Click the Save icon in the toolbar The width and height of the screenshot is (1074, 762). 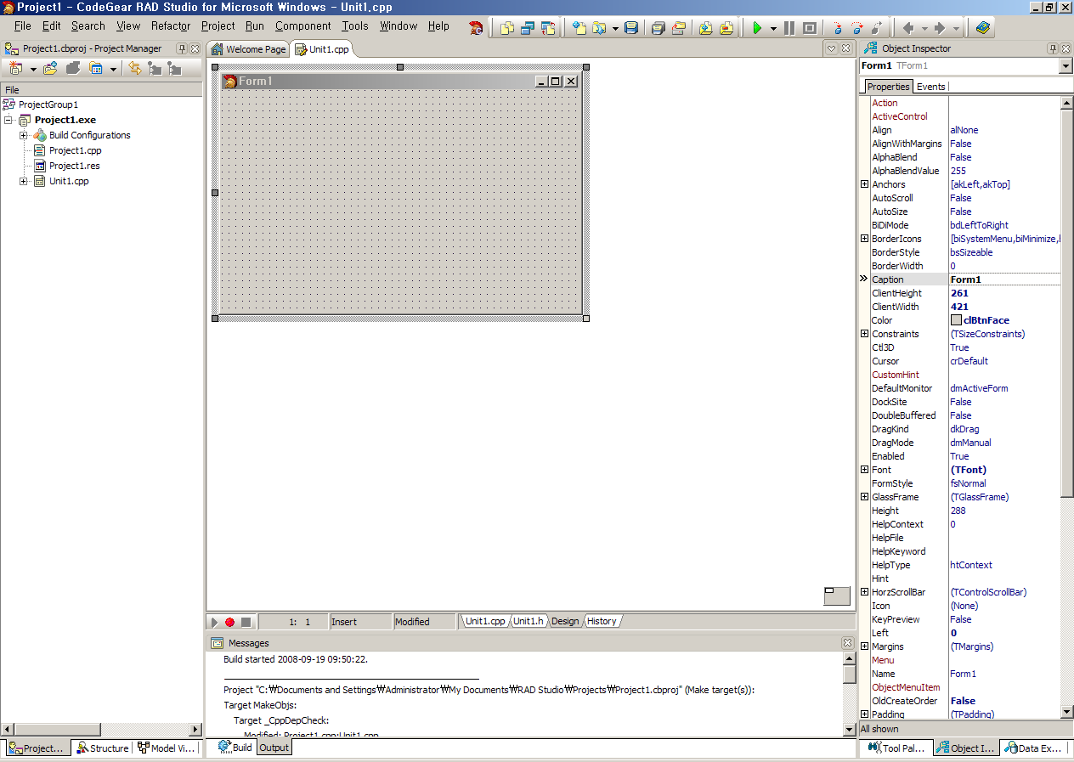[630, 28]
